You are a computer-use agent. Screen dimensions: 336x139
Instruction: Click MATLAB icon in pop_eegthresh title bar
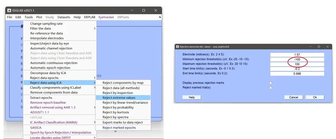pos(177,47)
